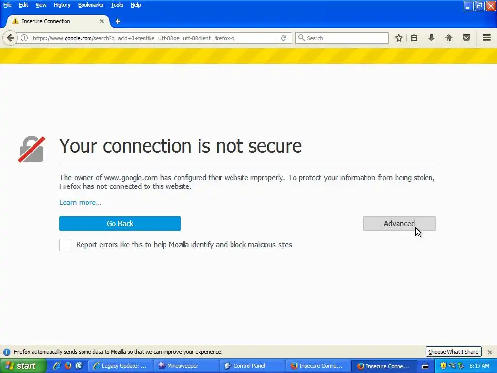Open the downloads arrow icon
Screen dimensions: 497x373
point(431,38)
